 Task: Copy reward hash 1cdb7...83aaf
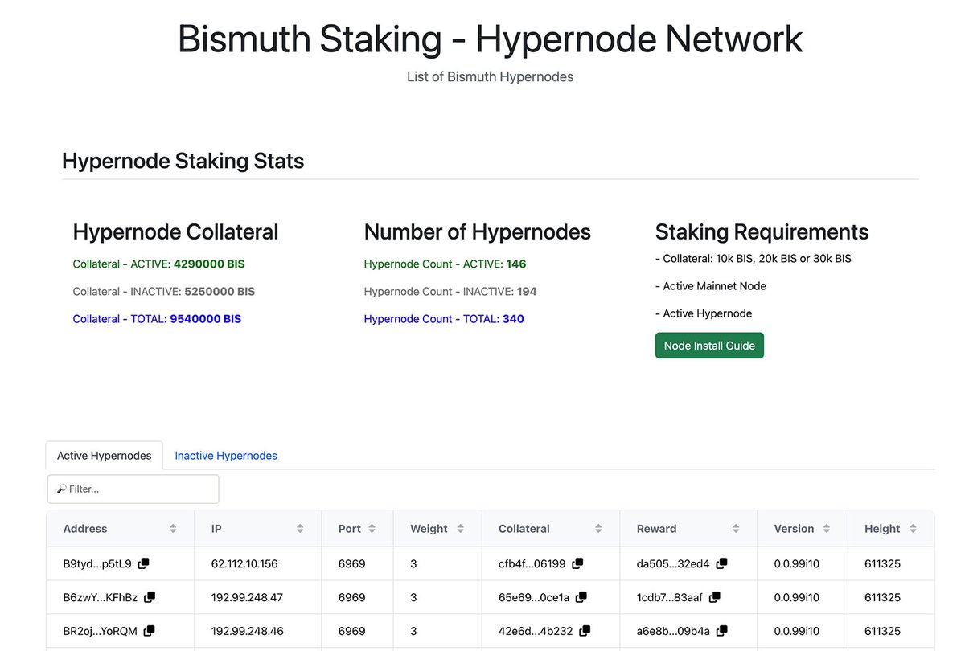tap(715, 597)
